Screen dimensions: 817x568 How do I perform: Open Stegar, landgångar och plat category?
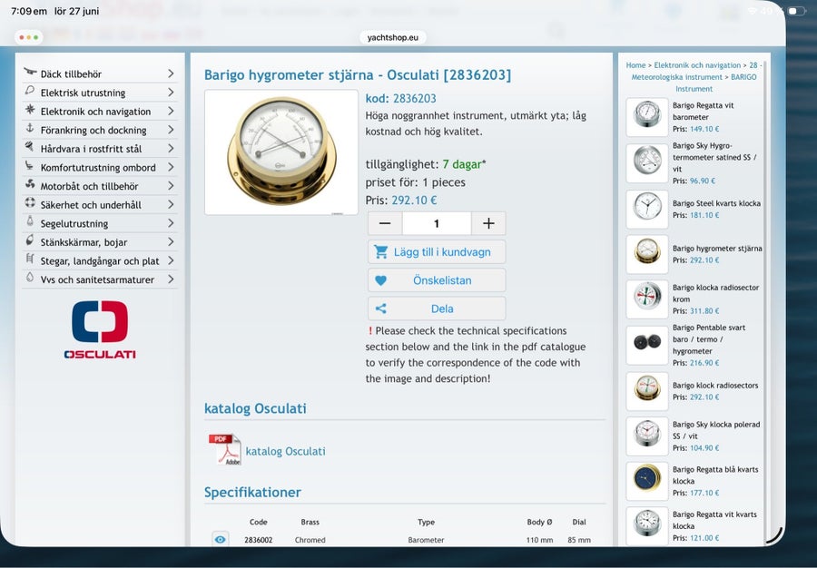click(100, 260)
